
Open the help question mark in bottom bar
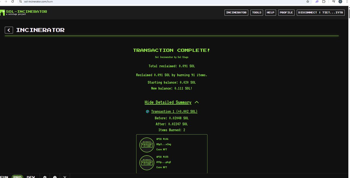(55, 177)
